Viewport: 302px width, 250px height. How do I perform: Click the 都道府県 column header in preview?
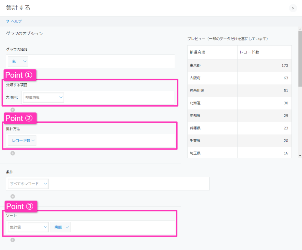[212, 52]
